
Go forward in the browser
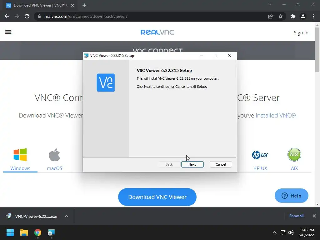[x=17, y=16]
